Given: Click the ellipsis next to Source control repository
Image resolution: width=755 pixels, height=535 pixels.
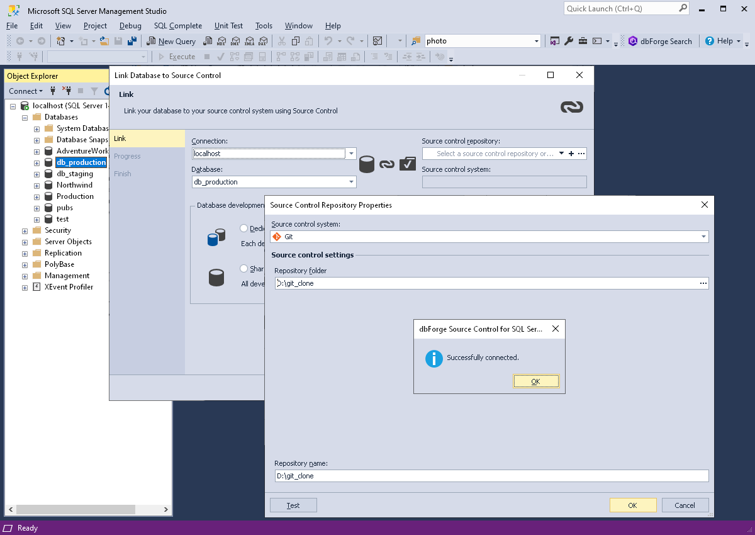Looking at the screenshot, I should [x=581, y=154].
